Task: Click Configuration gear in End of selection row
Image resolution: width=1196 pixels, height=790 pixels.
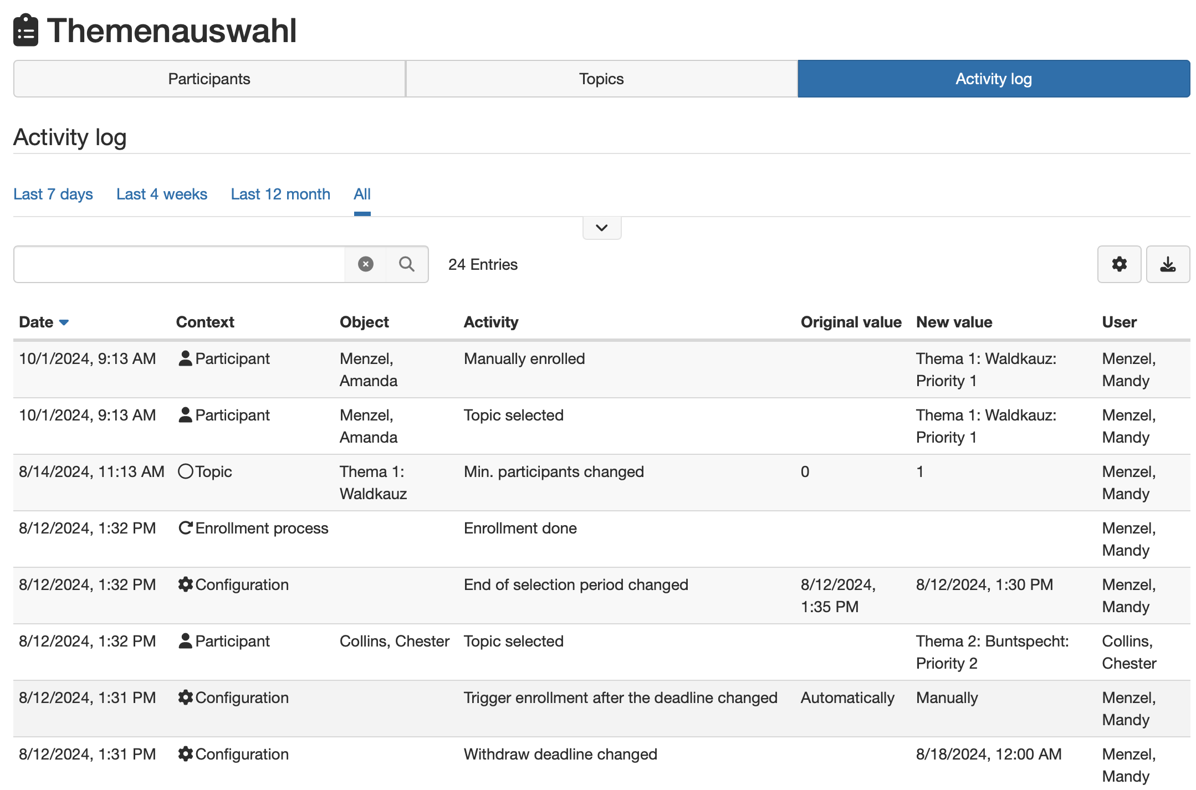Action: point(185,584)
